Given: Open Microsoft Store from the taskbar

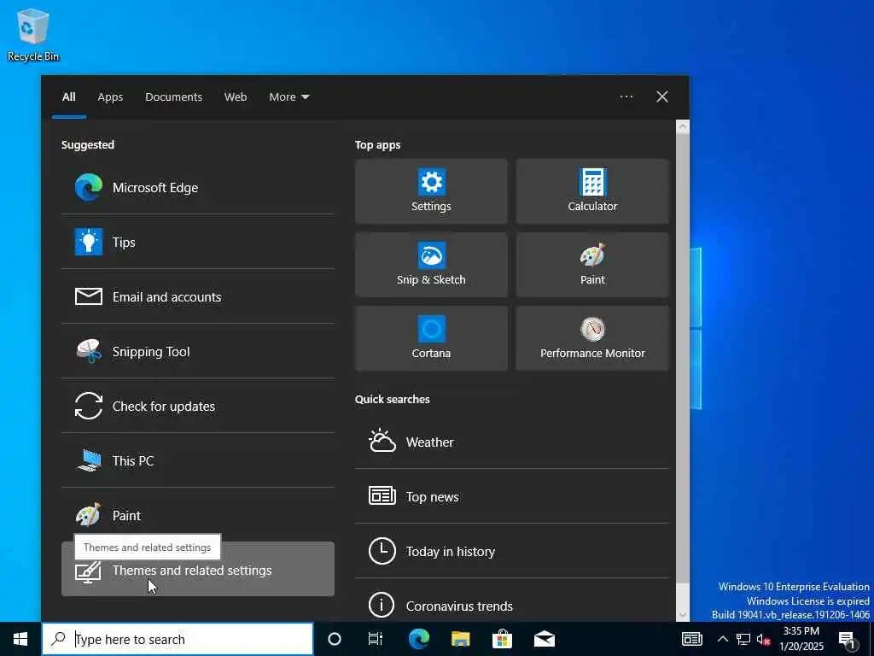Looking at the screenshot, I should [502, 639].
